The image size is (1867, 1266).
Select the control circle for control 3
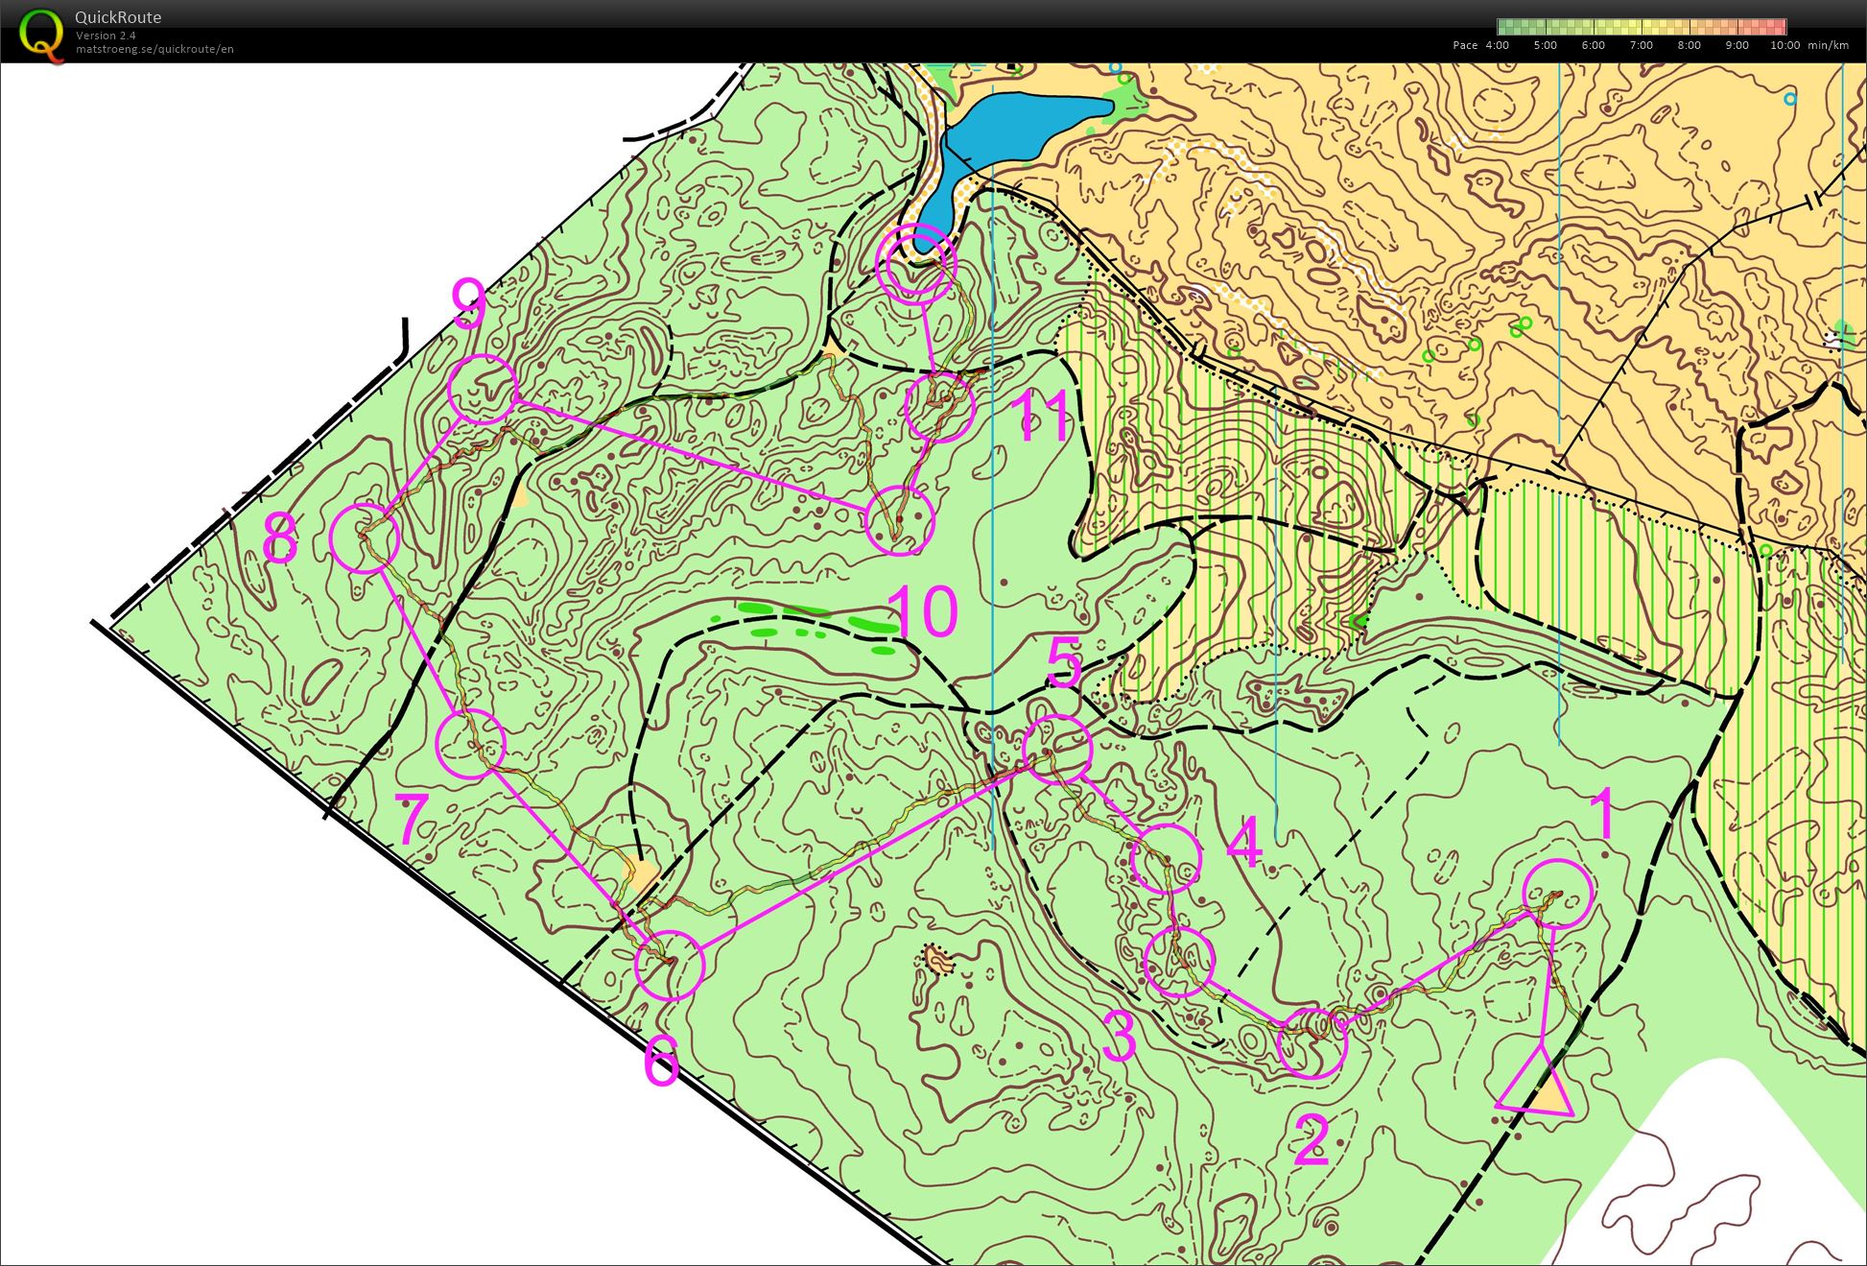coord(1180,962)
